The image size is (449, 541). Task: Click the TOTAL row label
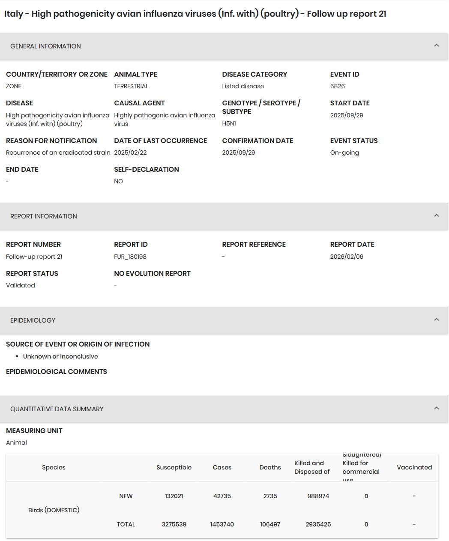pyautogui.click(x=126, y=524)
